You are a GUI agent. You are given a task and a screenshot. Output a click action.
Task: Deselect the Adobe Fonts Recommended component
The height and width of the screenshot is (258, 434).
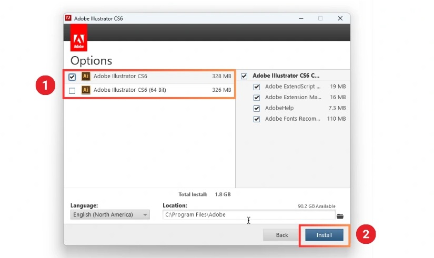point(257,119)
